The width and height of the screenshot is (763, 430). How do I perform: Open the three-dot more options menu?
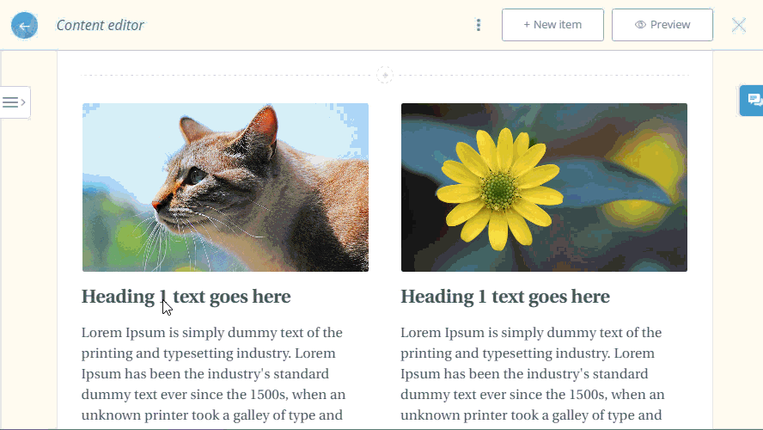pos(479,25)
